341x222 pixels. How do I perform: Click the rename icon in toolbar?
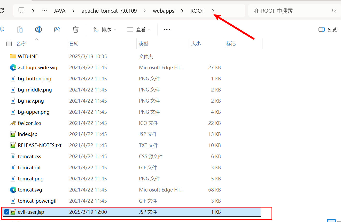pyautogui.click(x=38, y=29)
